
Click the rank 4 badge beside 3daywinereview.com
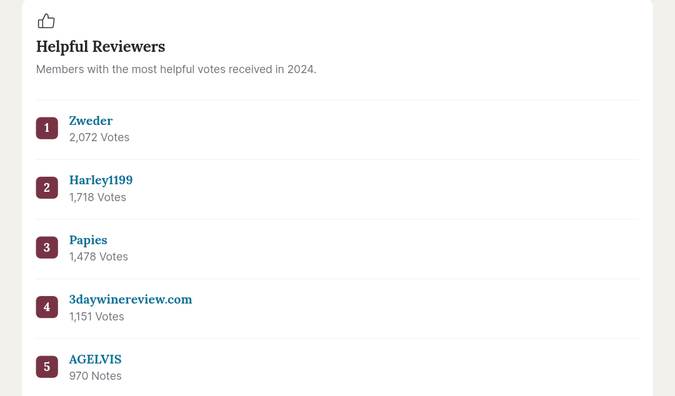click(x=47, y=307)
